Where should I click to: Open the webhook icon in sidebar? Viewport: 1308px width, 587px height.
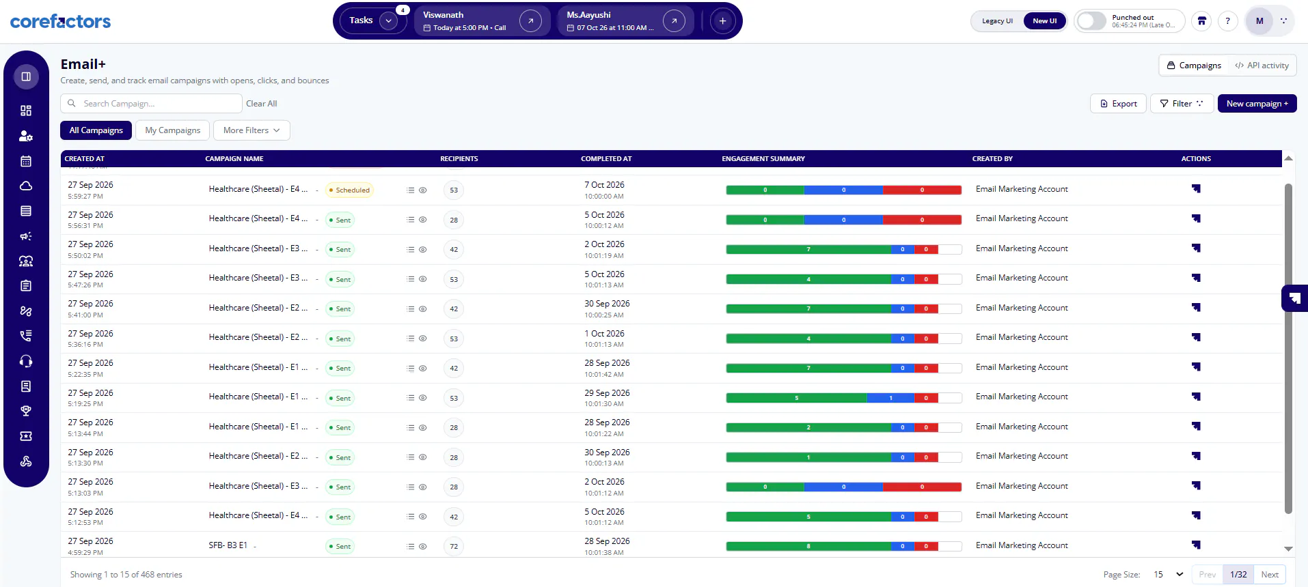point(26,461)
